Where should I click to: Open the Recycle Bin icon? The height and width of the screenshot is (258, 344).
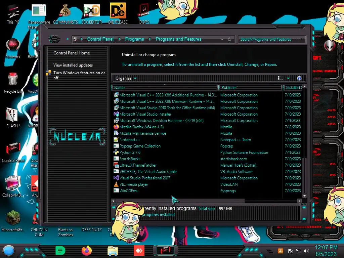point(13,83)
